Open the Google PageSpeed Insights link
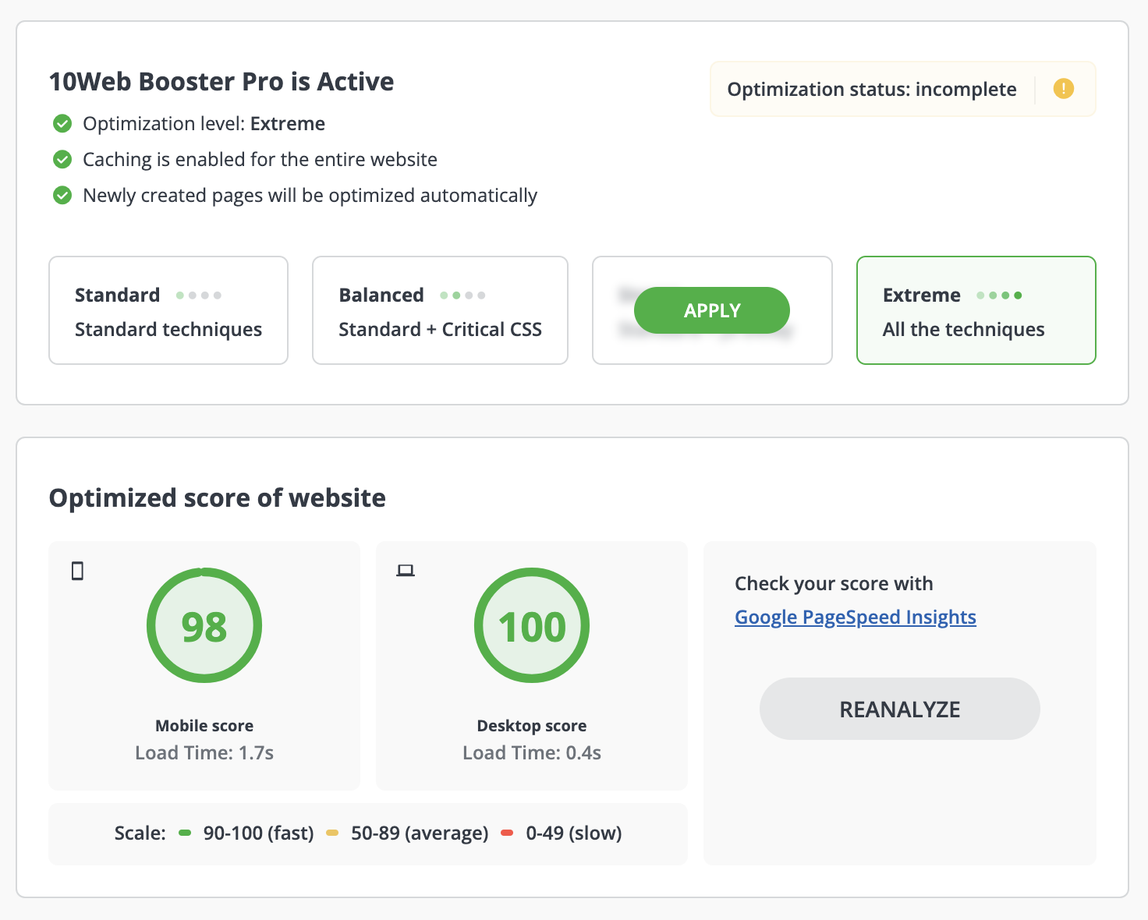1148x920 pixels. (x=855, y=617)
